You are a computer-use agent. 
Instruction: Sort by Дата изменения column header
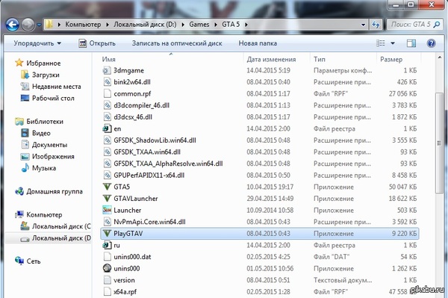272,60
